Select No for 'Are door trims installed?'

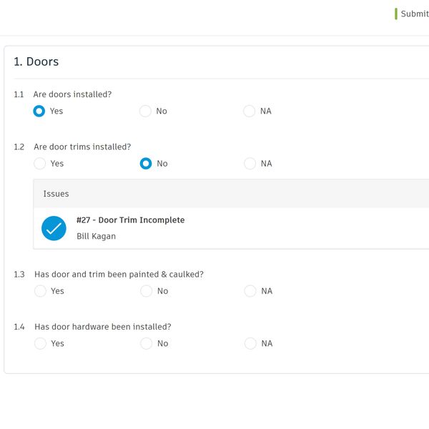[x=146, y=164]
